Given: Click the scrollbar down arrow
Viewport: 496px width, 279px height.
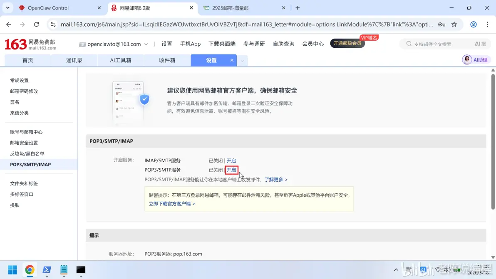Looking at the screenshot, I should (x=493, y=257).
